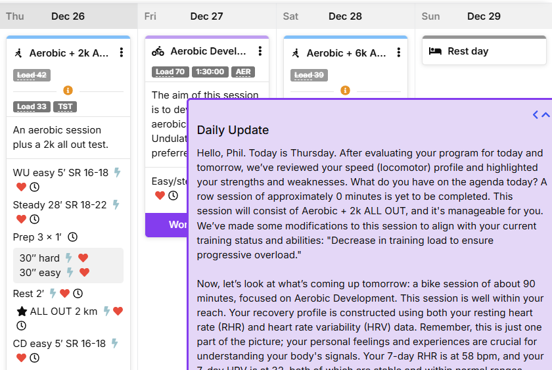Open three-dot menu on Friday's Aerobic Development card
Viewport: 552px width, 370px height.
tap(260, 51)
